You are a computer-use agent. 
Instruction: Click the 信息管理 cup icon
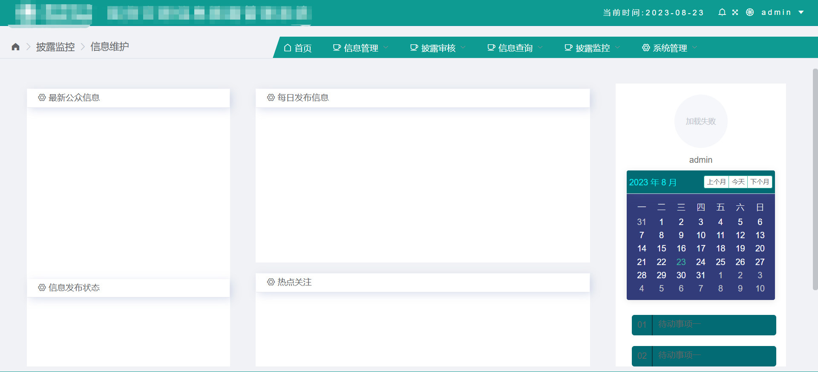click(337, 48)
